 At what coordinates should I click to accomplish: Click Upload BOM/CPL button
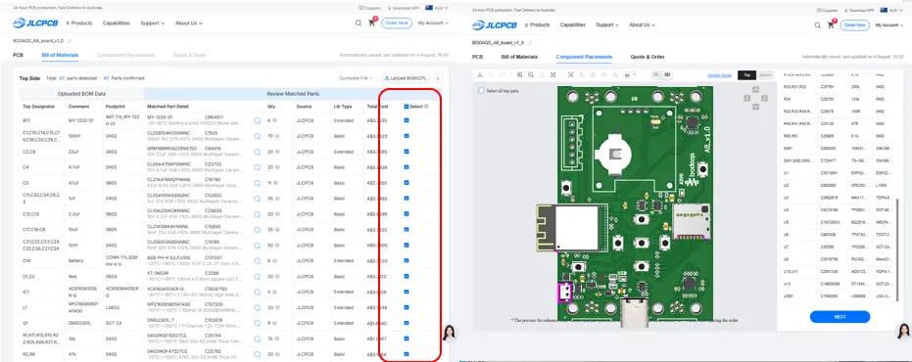(x=406, y=78)
